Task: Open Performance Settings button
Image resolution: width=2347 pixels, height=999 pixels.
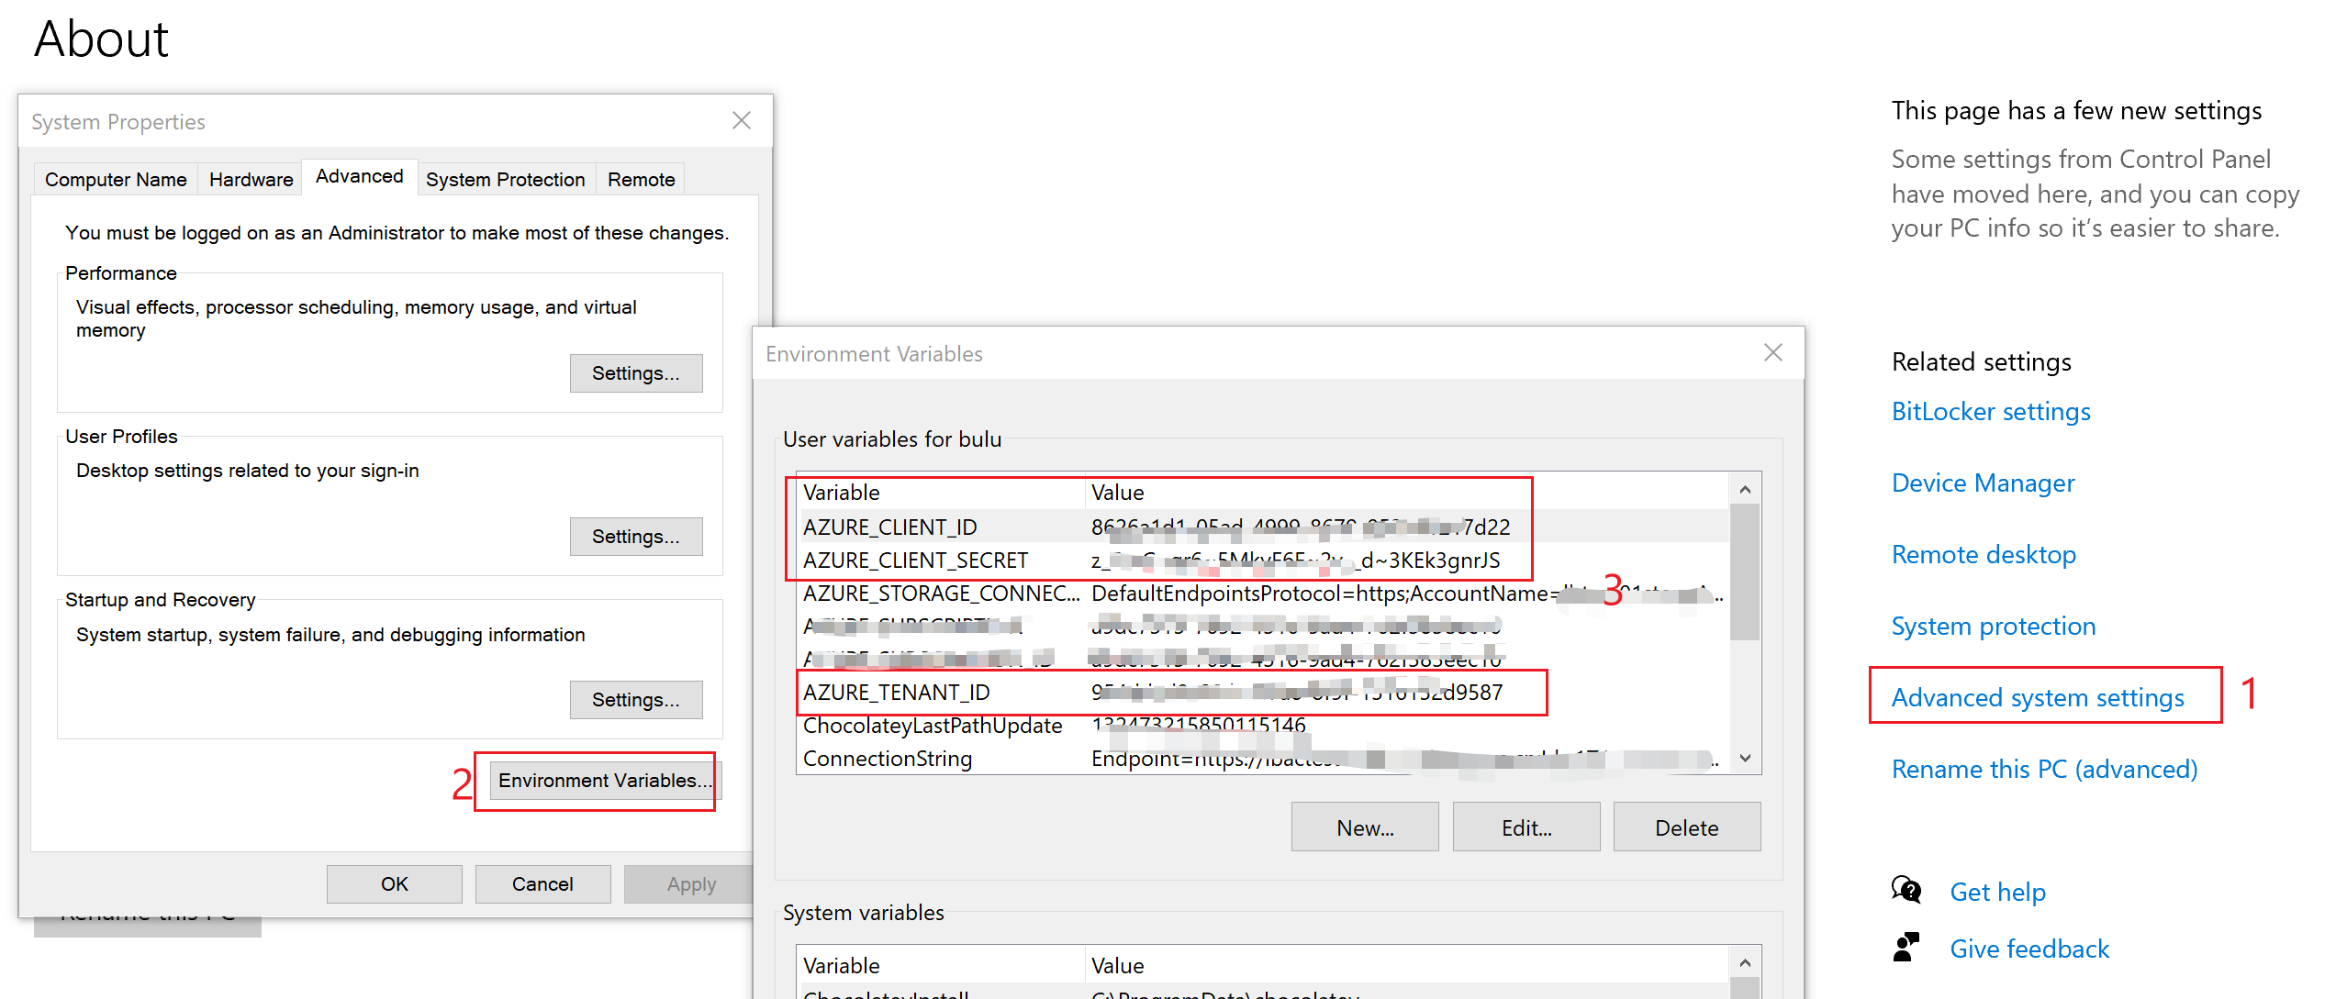Action: pos(635,373)
